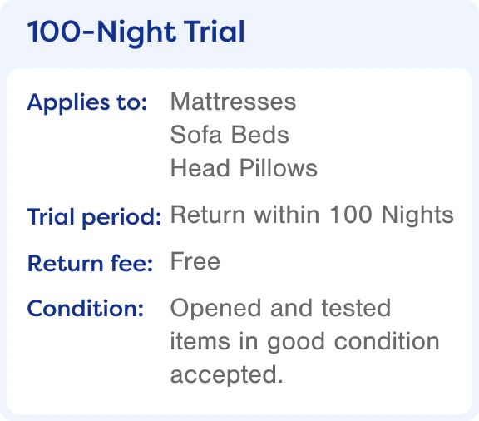This screenshot has width=479, height=421.
Task: Click the word condition in description
Action: click(387, 341)
